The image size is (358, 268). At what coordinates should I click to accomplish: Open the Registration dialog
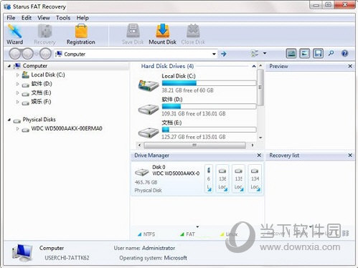click(81, 34)
